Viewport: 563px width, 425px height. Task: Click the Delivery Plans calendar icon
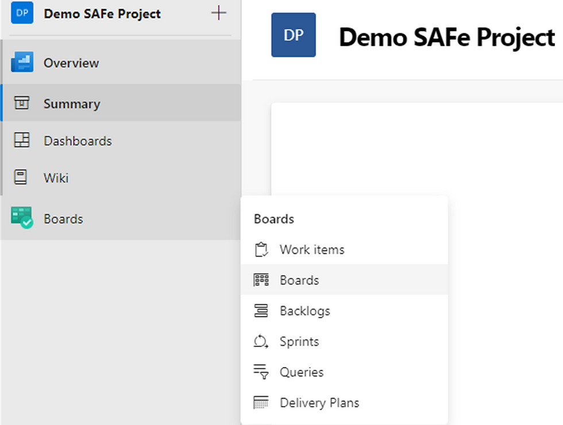(x=261, y=403)
